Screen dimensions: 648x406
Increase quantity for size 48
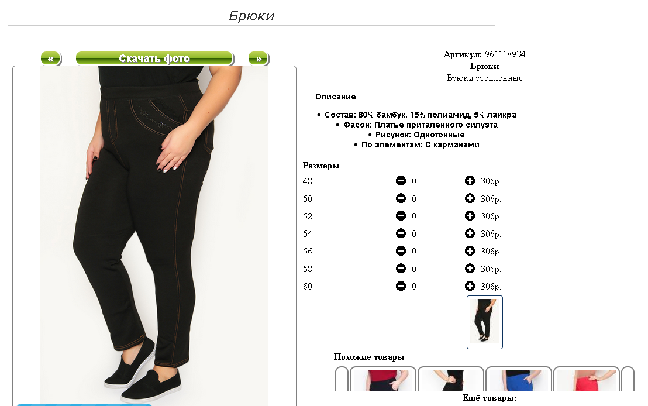(x=470, y=181)
